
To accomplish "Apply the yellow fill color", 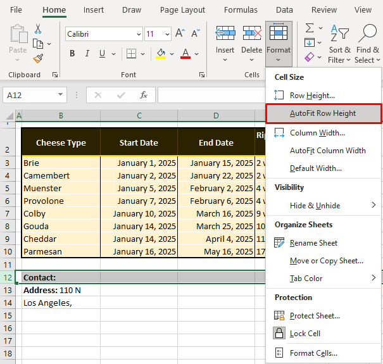I will (161, 54).
